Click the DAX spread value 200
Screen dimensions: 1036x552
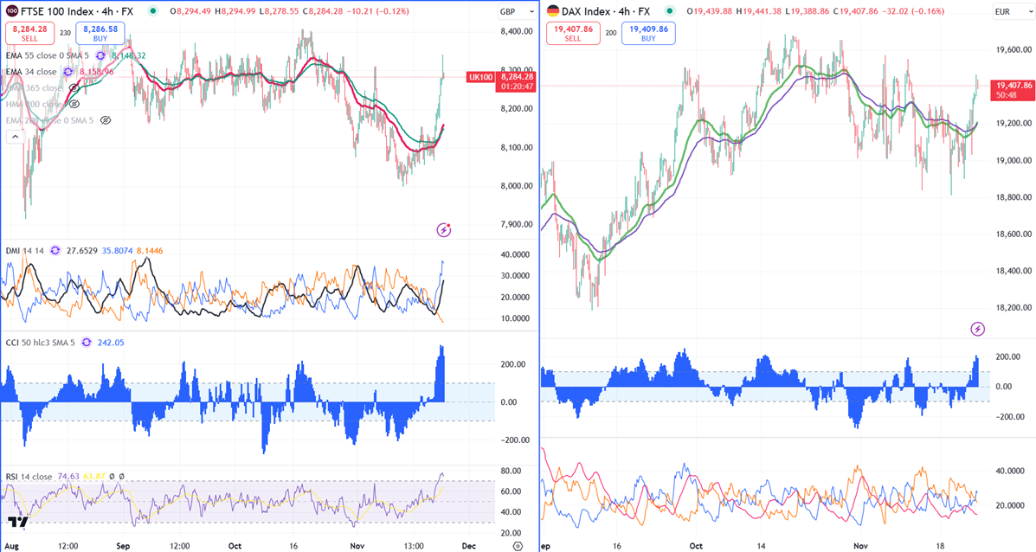click(x=610, y=33)
